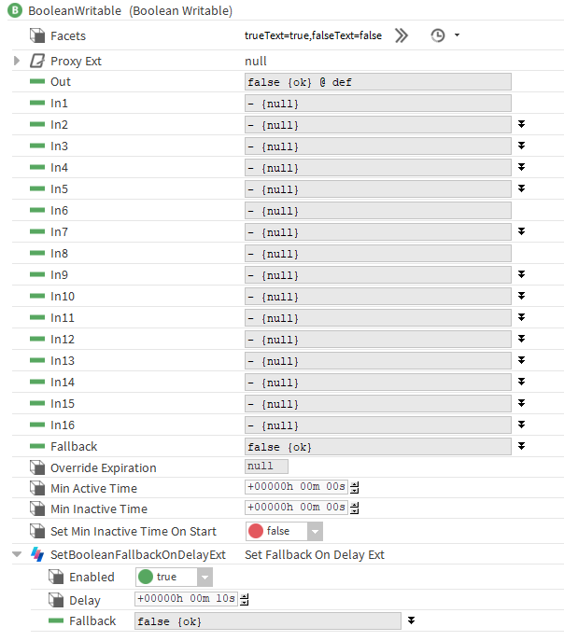Click the Proxy Ext icon
The width and height of the screenshot is (564, 641).
37,61
